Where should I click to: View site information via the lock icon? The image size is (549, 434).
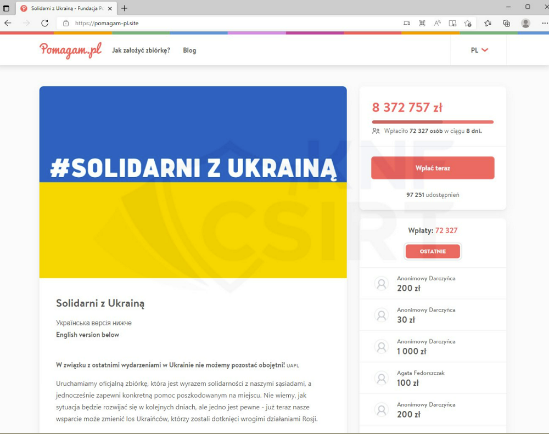pyautogui.click(x=66, y=23)
